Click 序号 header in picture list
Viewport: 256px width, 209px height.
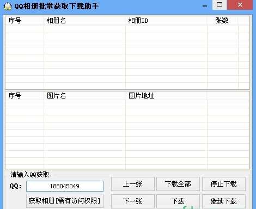25,96
